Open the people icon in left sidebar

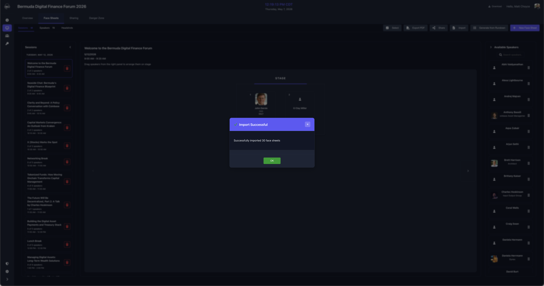(x=7, y=36)
